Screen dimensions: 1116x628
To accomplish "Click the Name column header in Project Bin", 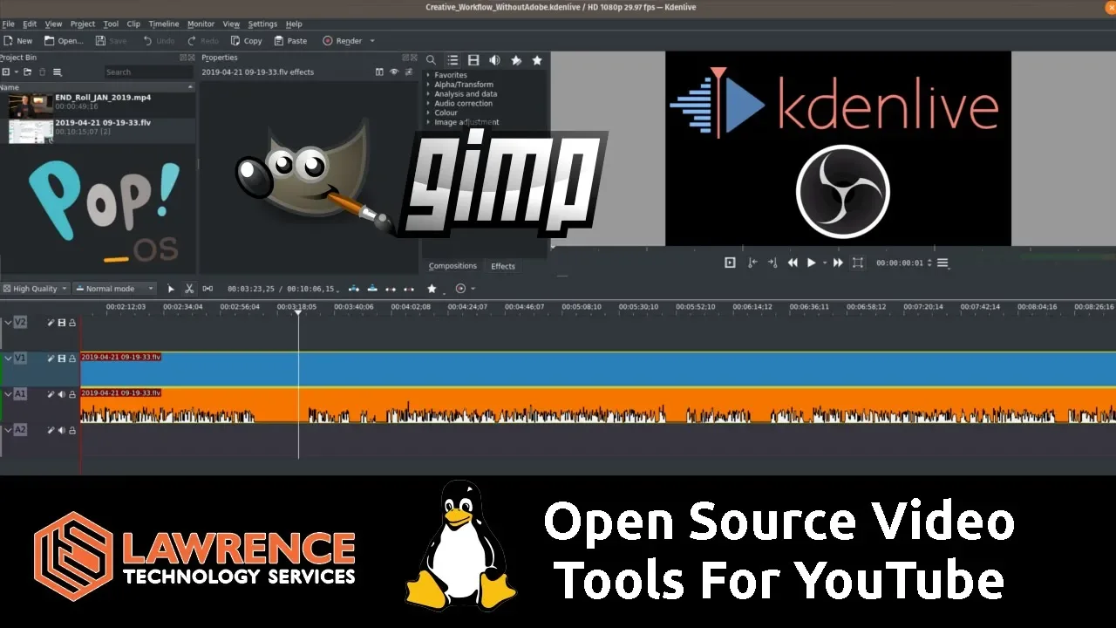I will coord(97,87).
